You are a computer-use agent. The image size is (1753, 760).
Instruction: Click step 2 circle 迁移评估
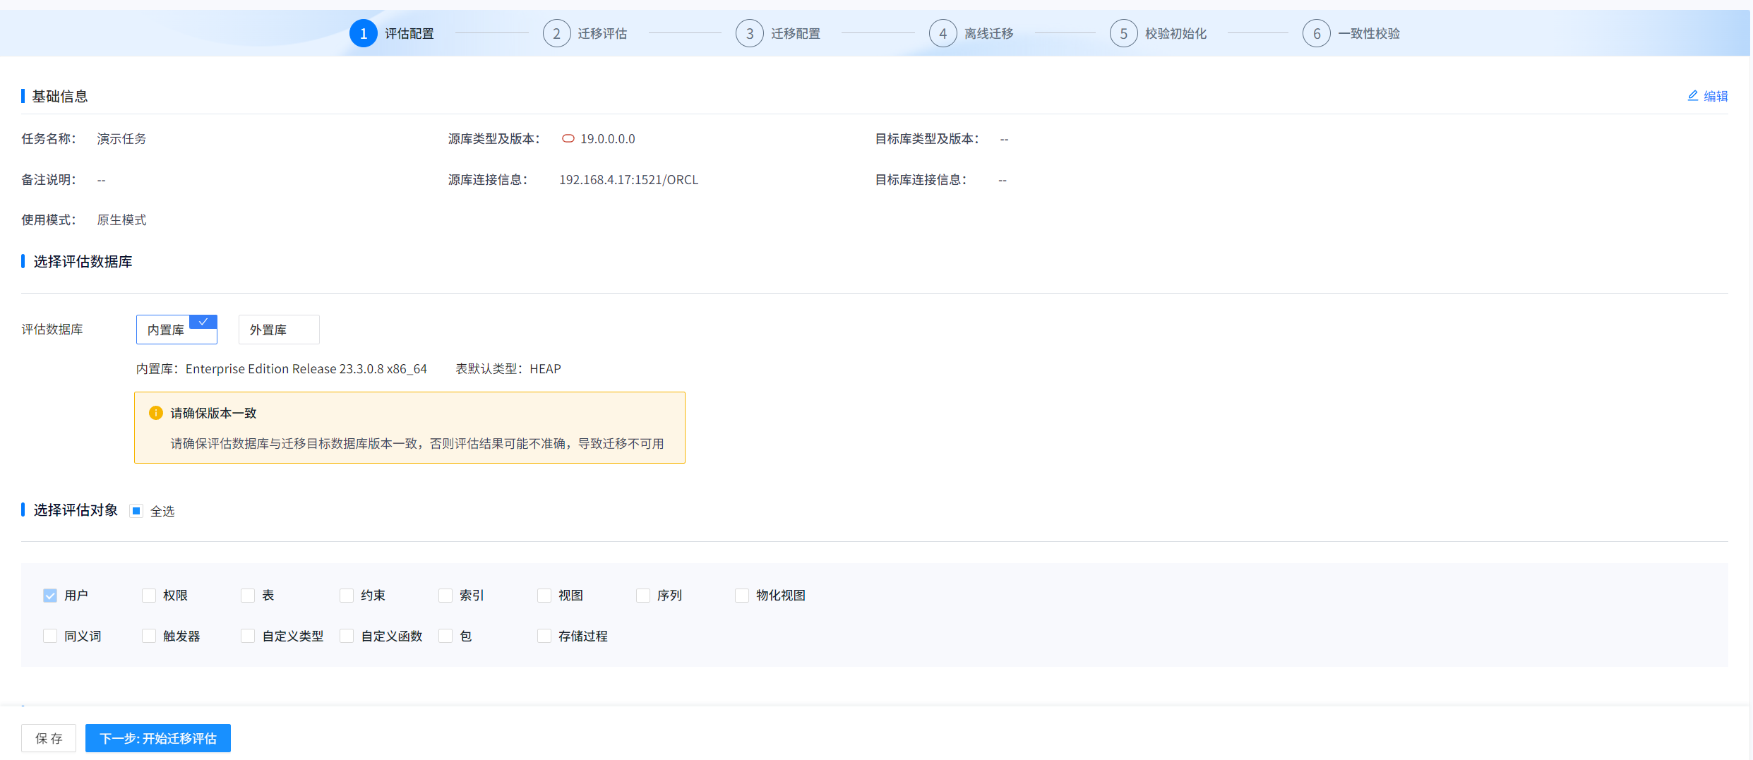[556, 33]
